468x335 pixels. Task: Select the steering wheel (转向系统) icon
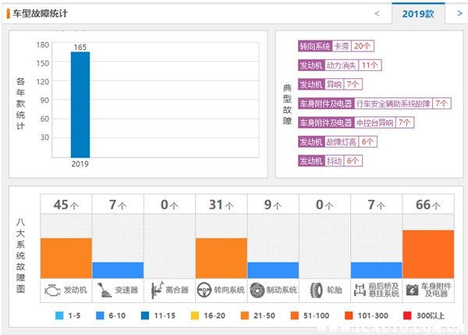tap(205, 289)
